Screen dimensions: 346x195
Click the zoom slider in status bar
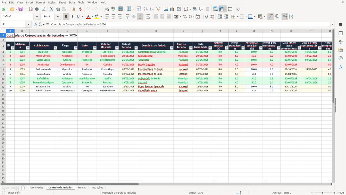(323, 193)
